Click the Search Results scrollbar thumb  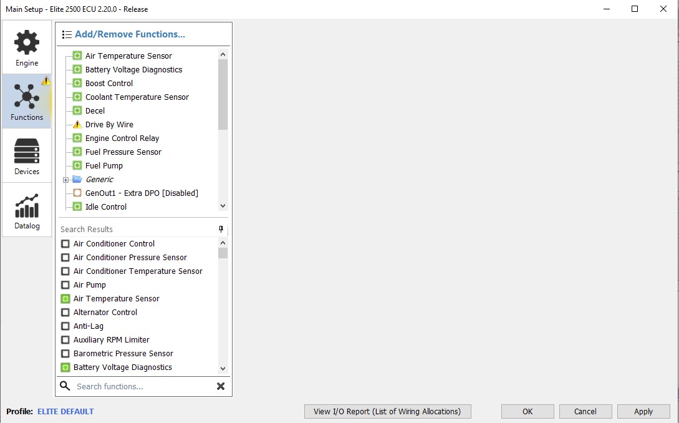click(223, 253)
